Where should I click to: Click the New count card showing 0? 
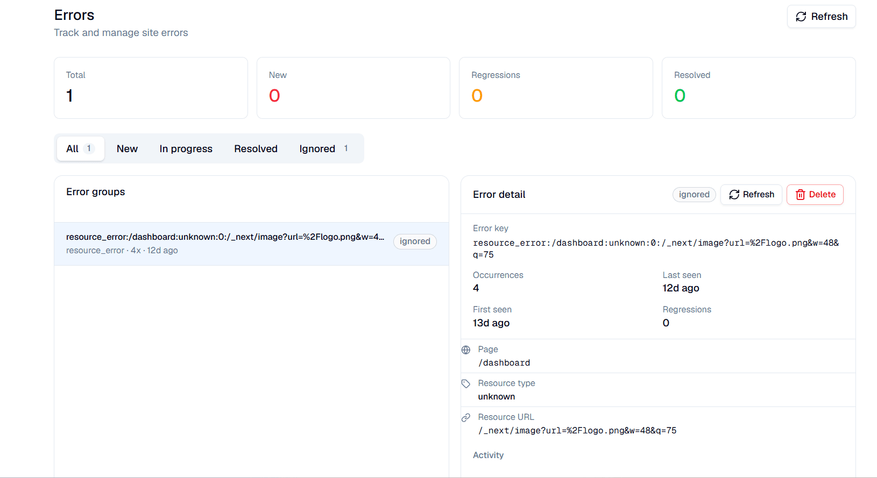click(353, 88)
